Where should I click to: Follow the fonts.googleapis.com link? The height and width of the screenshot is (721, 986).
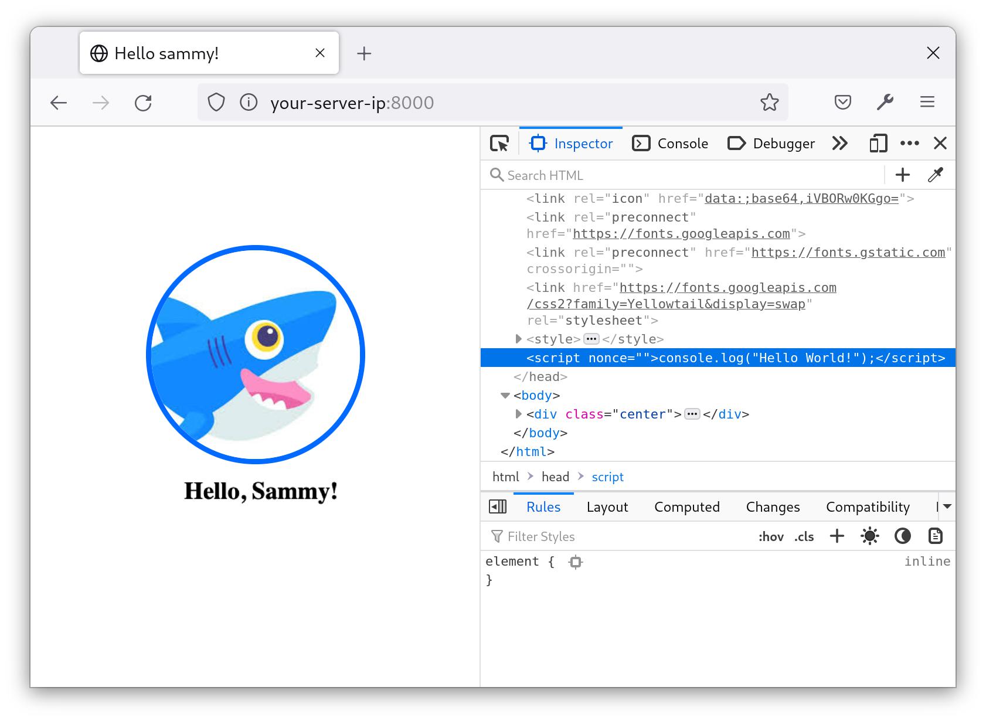pyautogui.click(x=682, y=233)
